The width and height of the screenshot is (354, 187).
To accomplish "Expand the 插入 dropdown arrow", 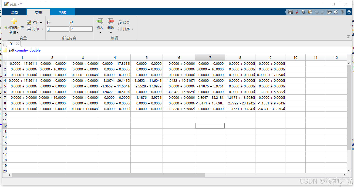I will (100, 32).
